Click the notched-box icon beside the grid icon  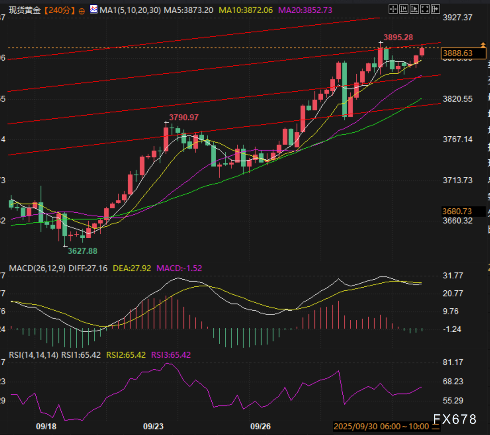pos(404,8)
